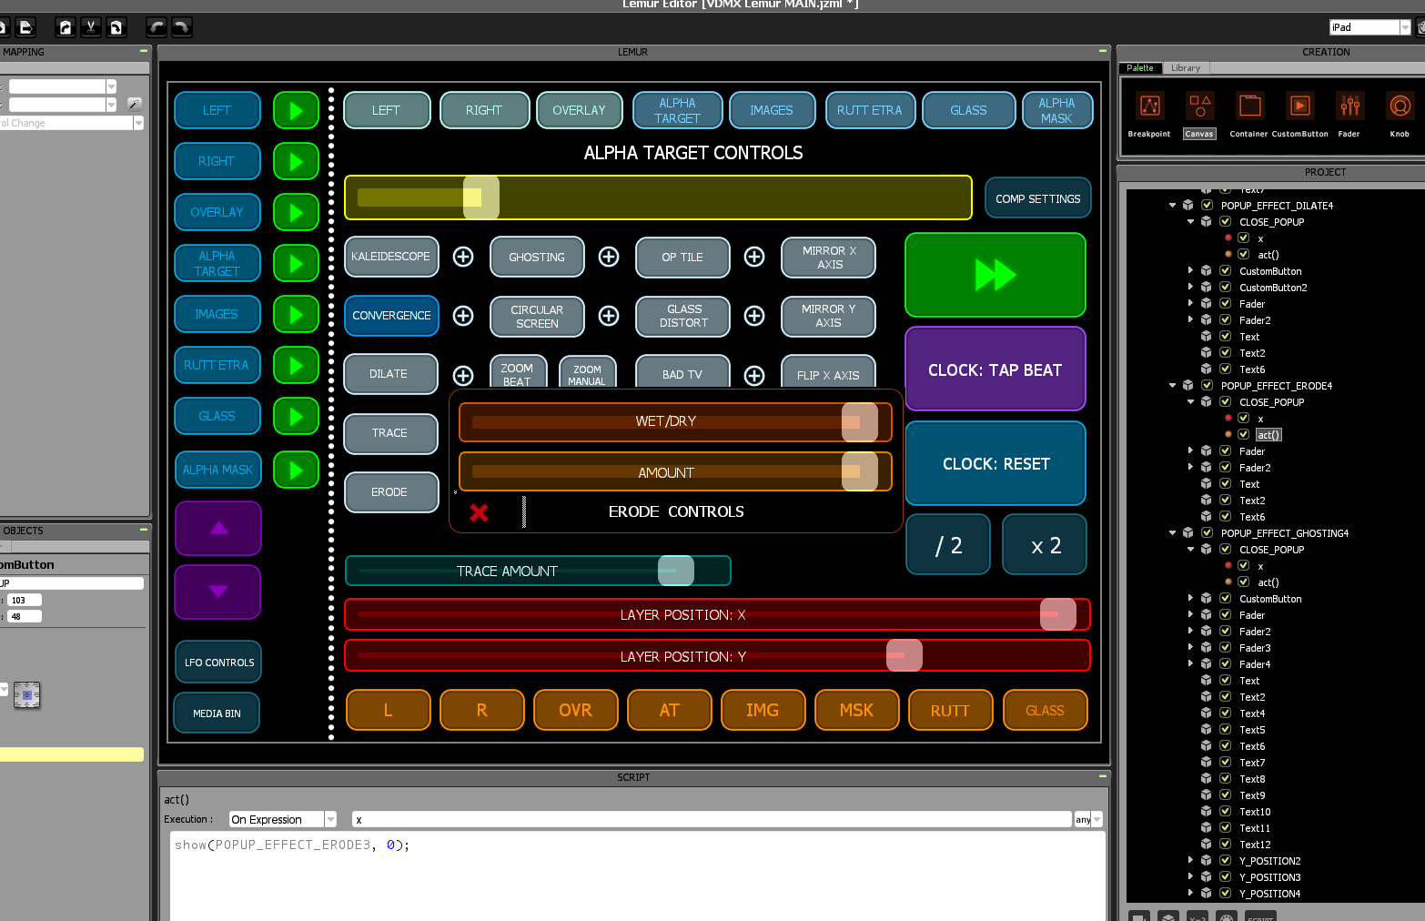Click the plus icon beside GLASS DISTORT

click(754, 316)
